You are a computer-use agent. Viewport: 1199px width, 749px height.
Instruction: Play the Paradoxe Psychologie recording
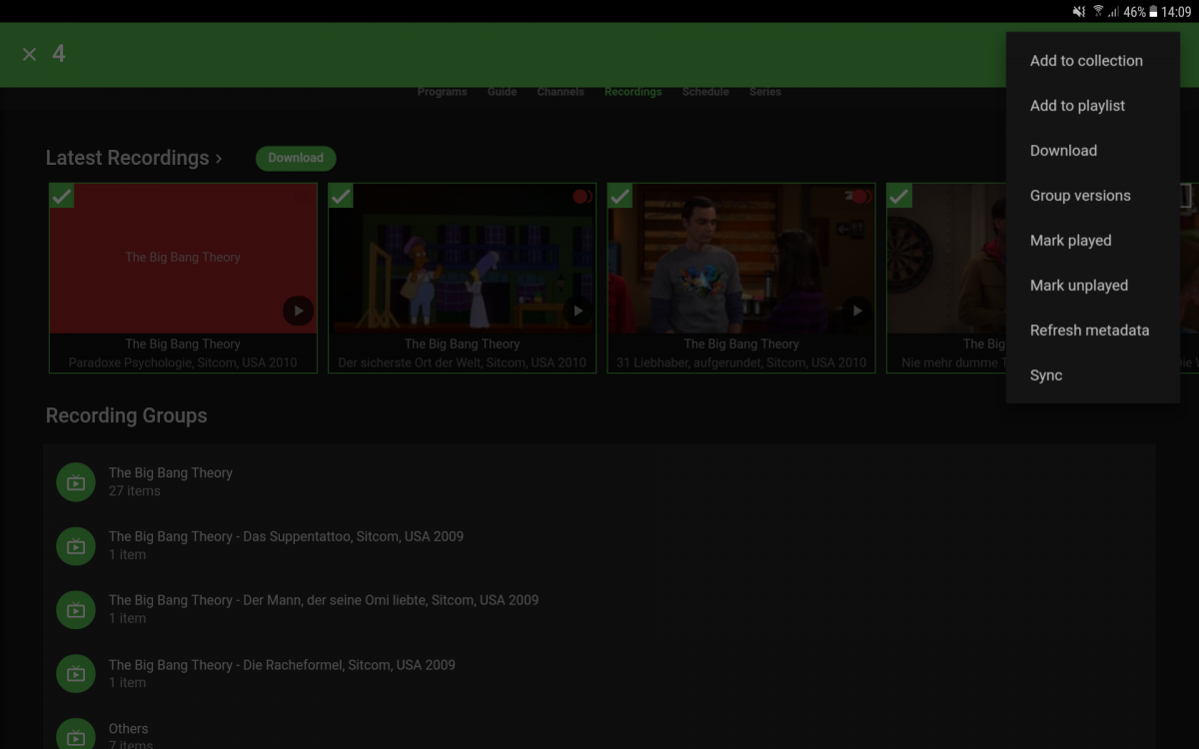(298, 311)
